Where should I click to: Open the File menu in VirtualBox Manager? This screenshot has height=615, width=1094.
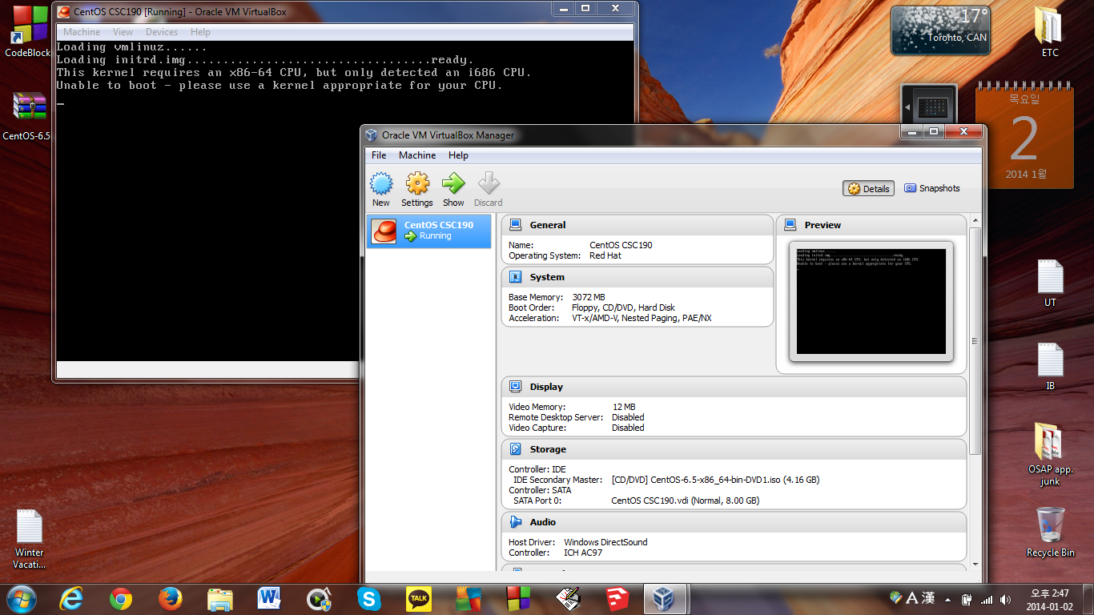(x=379, y=155)
